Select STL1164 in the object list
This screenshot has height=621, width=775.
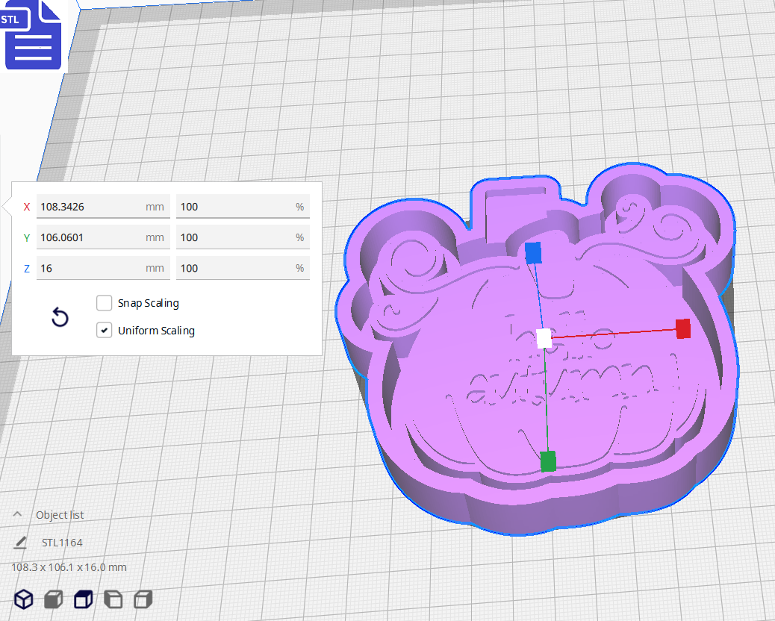click(63, 542)
